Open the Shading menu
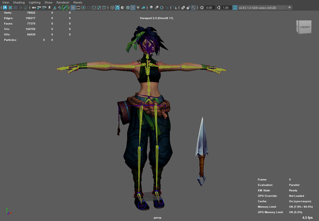 point(19,2)
